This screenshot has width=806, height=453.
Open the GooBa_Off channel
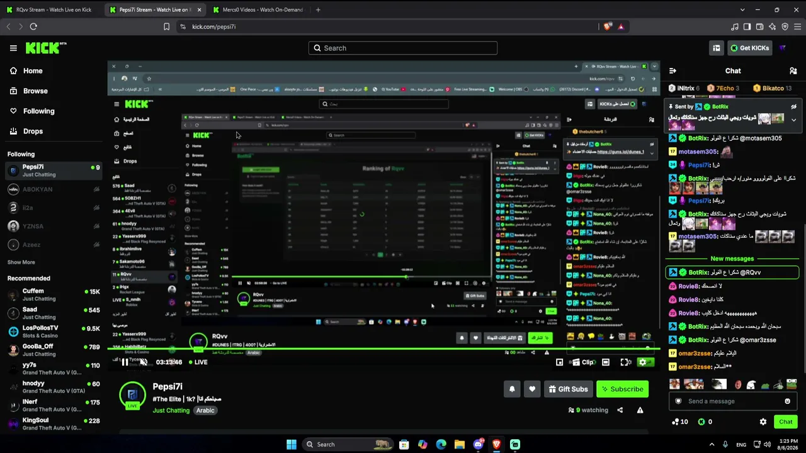coord(54,350)
